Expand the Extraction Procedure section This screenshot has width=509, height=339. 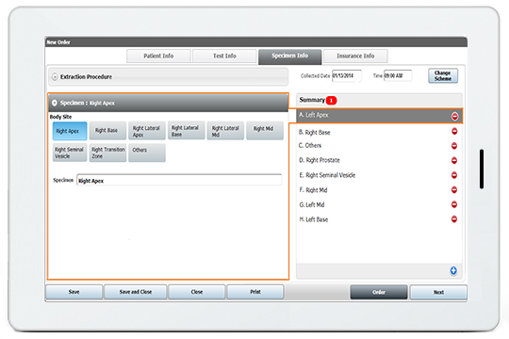point(55,77)
